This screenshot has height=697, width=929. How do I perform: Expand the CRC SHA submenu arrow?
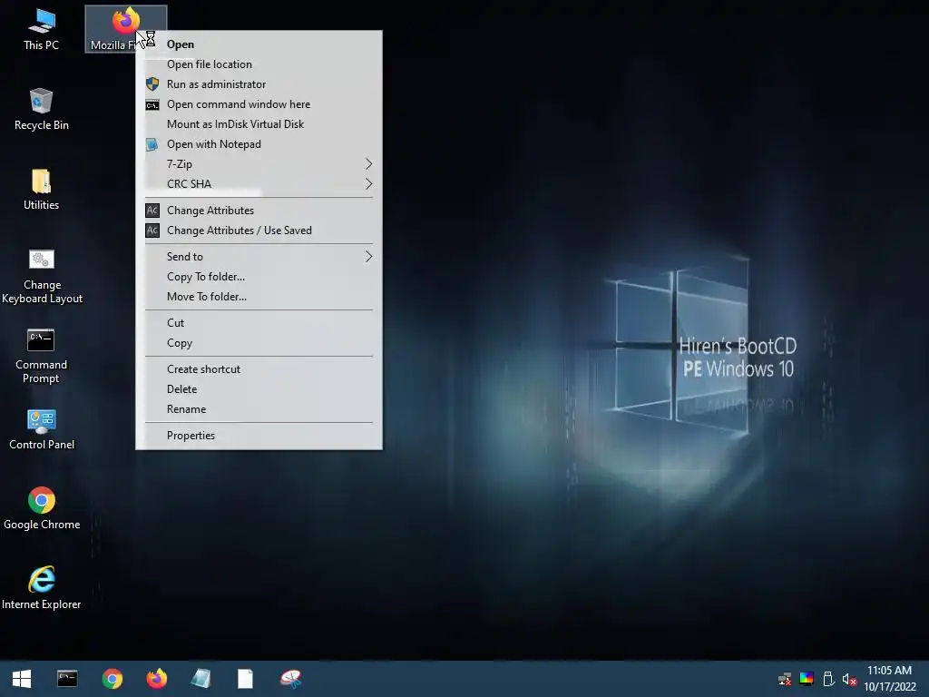(368, 184)
